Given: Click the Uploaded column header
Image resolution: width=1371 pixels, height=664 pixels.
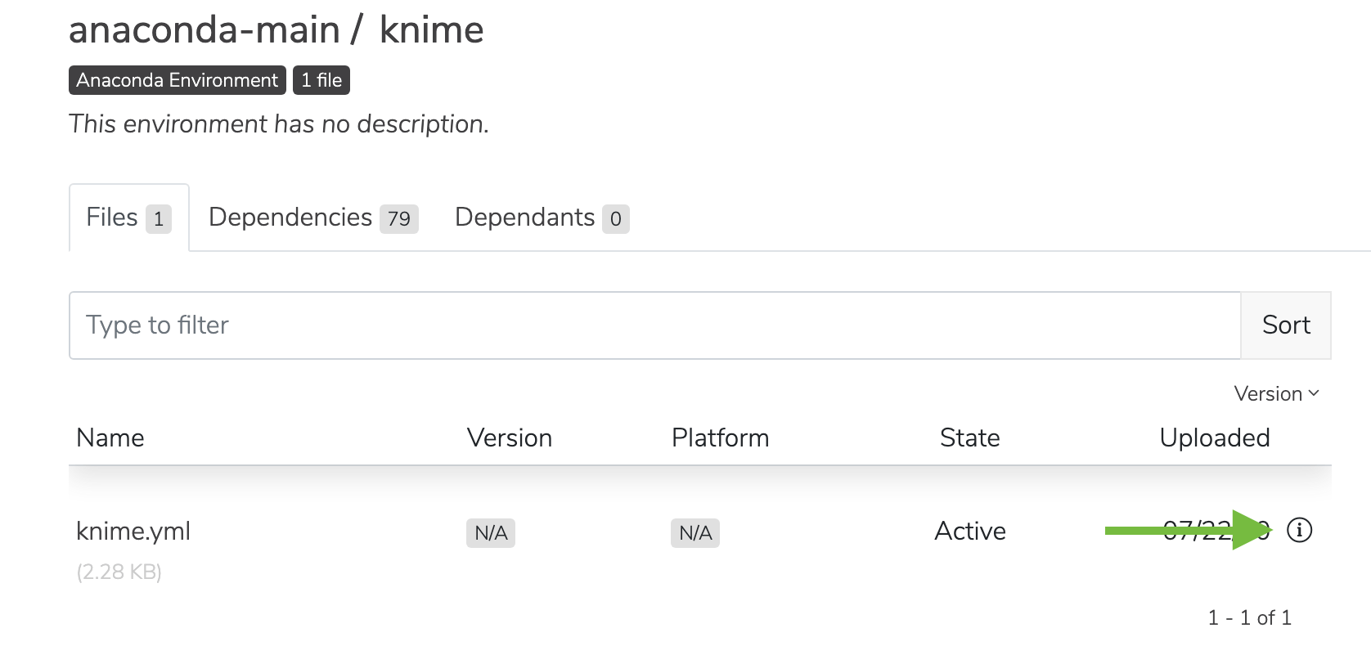Looking at the screenshot, I should click(1215, 438).
